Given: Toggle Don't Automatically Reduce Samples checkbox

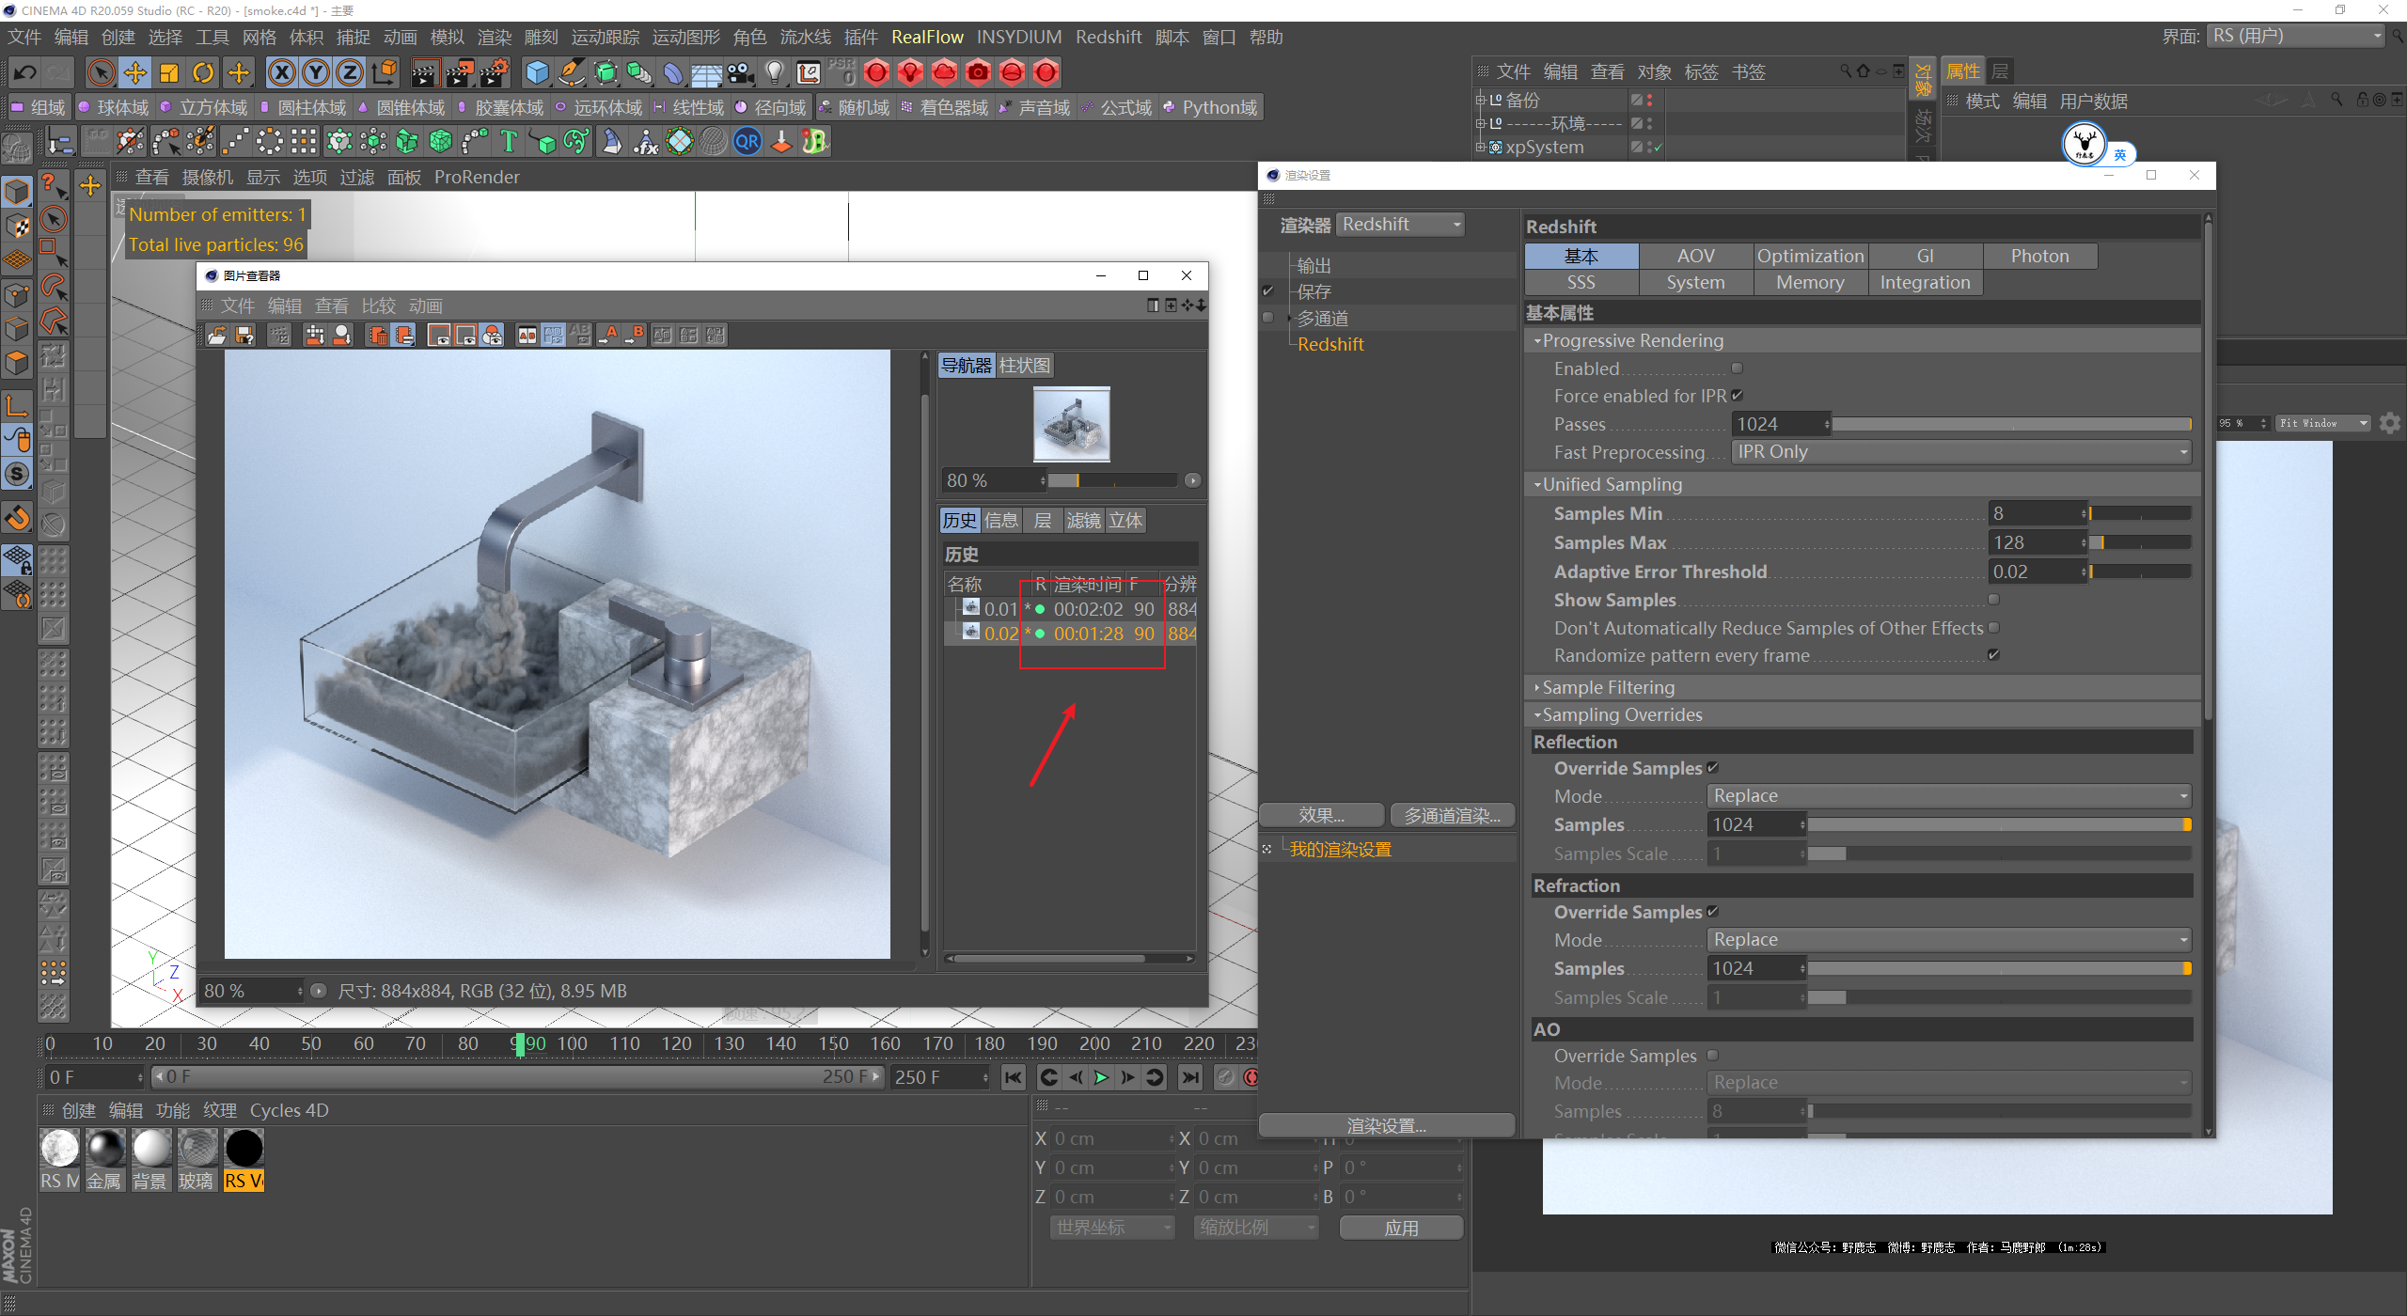Looking at the screenshot, I should (1993, 628).
